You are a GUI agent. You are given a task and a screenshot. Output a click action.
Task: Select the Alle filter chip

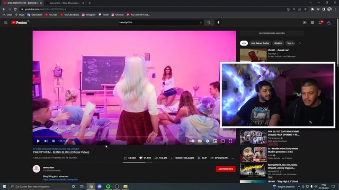click(x=244, y=43)
